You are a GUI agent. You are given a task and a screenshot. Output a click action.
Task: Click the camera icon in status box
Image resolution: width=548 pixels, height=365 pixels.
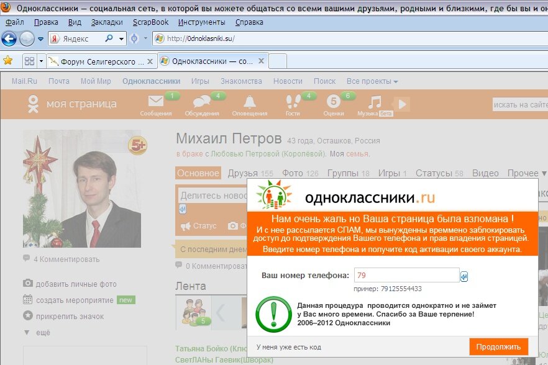pyautogui.click(x=233, y=225)
